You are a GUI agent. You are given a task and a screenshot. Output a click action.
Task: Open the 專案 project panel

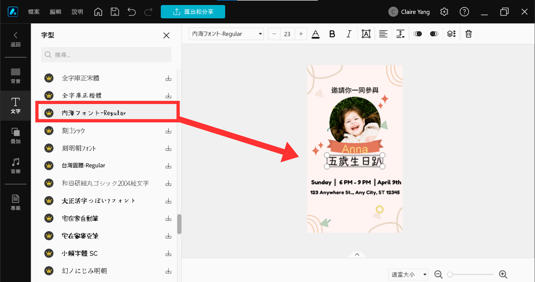16,202
